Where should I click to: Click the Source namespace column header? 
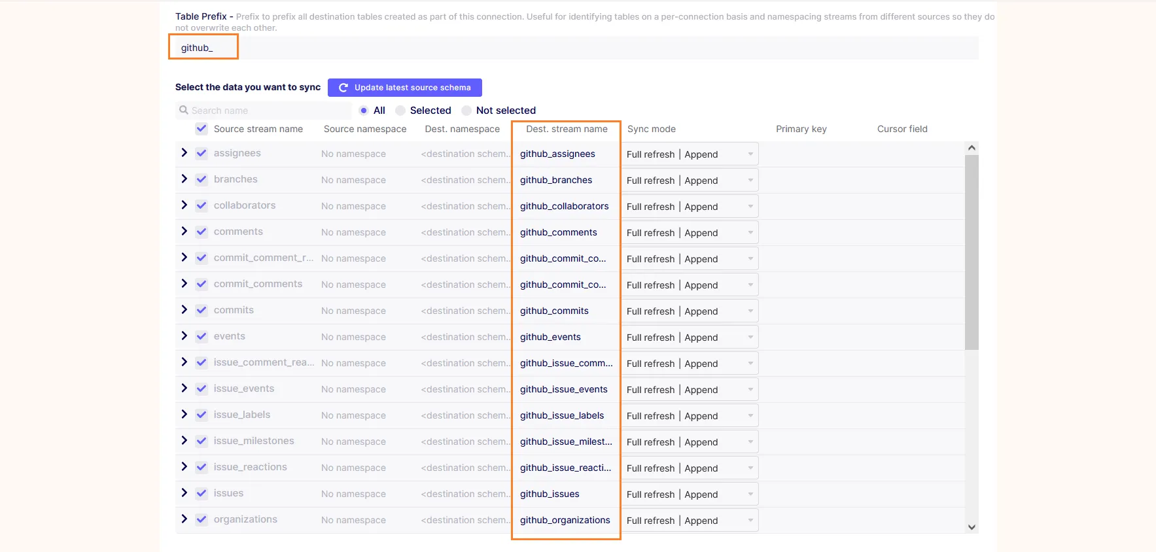(365, 129)
